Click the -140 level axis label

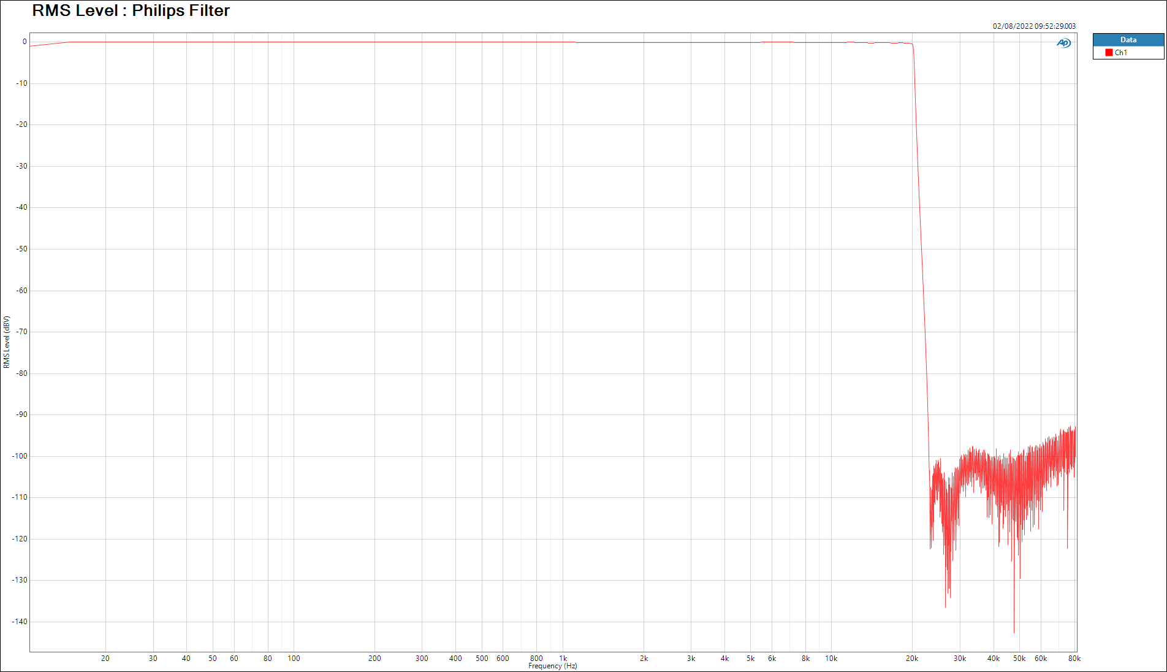coord(20,622)
